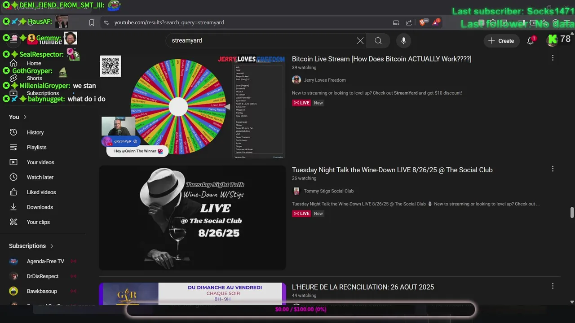Viewport: 575px width, 323px height.
Task: View site information icon in address bar
Action: pos(106,22)
